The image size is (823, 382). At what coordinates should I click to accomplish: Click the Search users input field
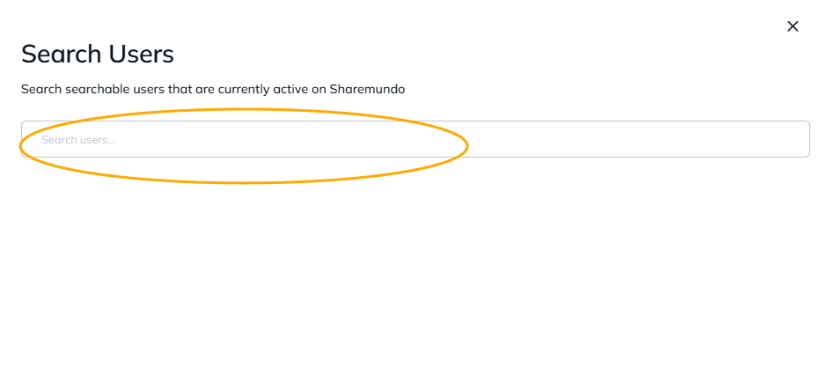tap(415, 139)
